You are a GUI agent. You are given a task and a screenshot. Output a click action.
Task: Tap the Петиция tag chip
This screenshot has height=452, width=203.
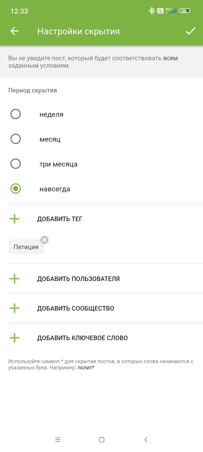click(x=26, y=247)
